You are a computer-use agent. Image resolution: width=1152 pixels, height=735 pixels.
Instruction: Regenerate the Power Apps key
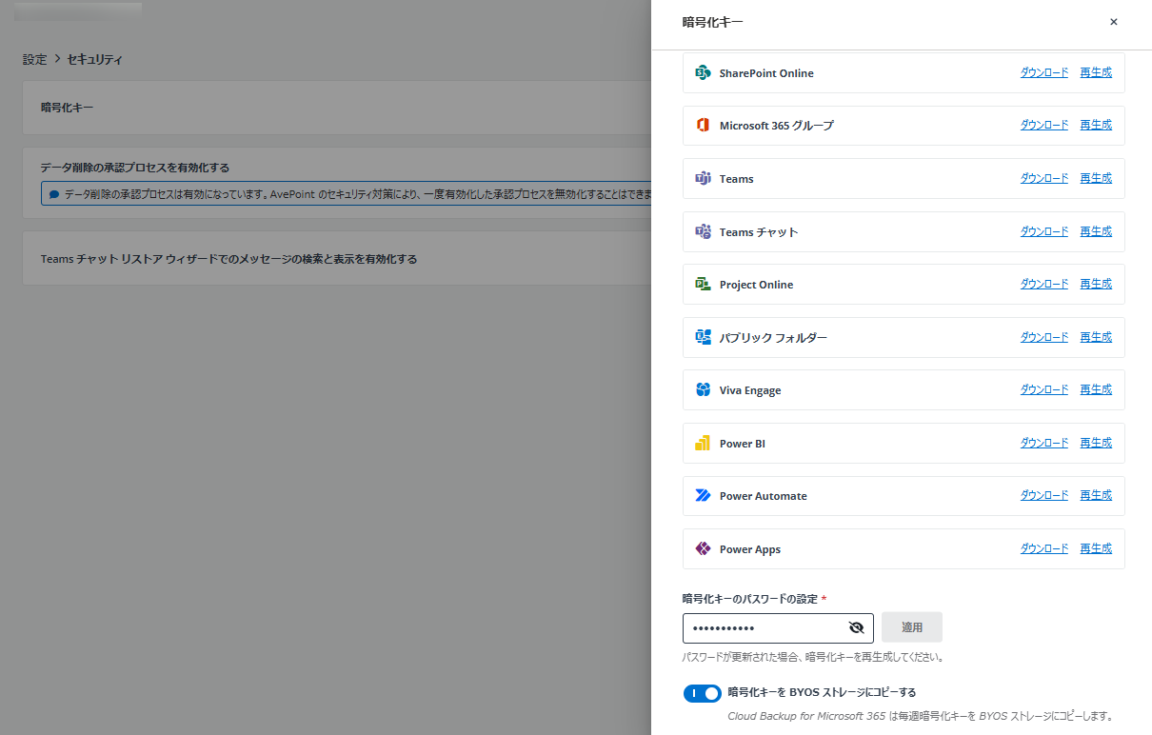click(1096, 548)
